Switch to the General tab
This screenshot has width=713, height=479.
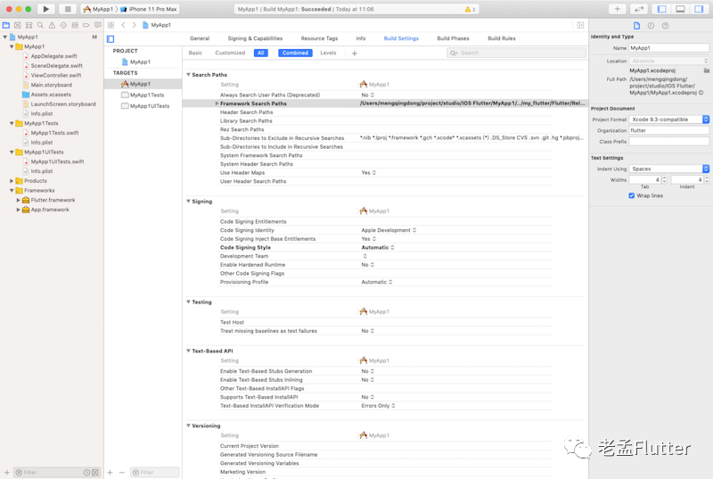[x=200, y=38]
